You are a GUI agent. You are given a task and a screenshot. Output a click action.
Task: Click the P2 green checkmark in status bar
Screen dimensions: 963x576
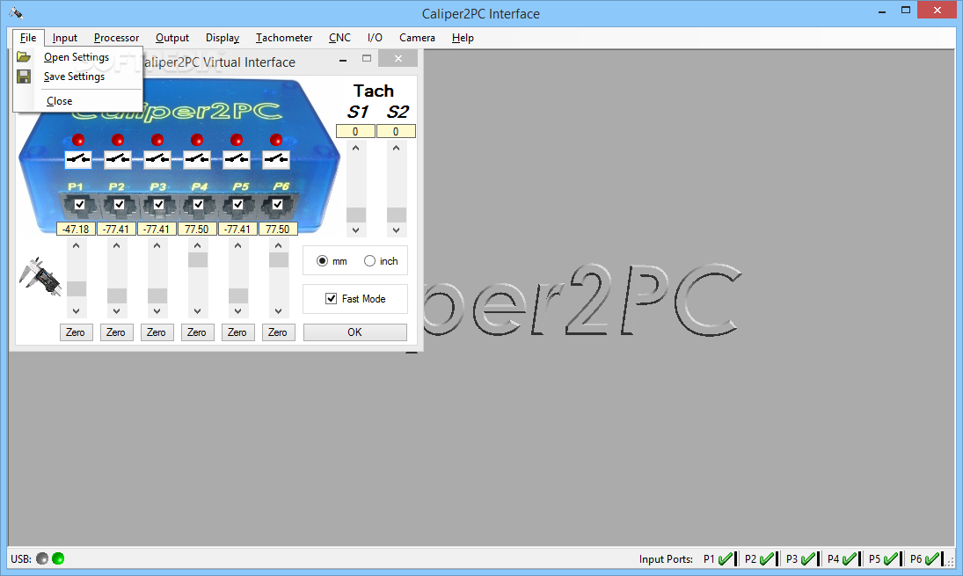(x=767, y=558)
